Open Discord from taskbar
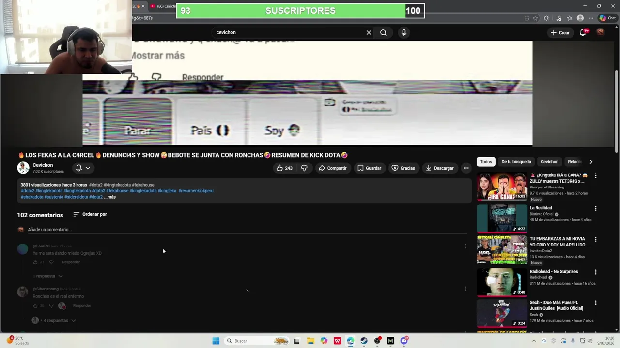 click(x=404, y=341)
